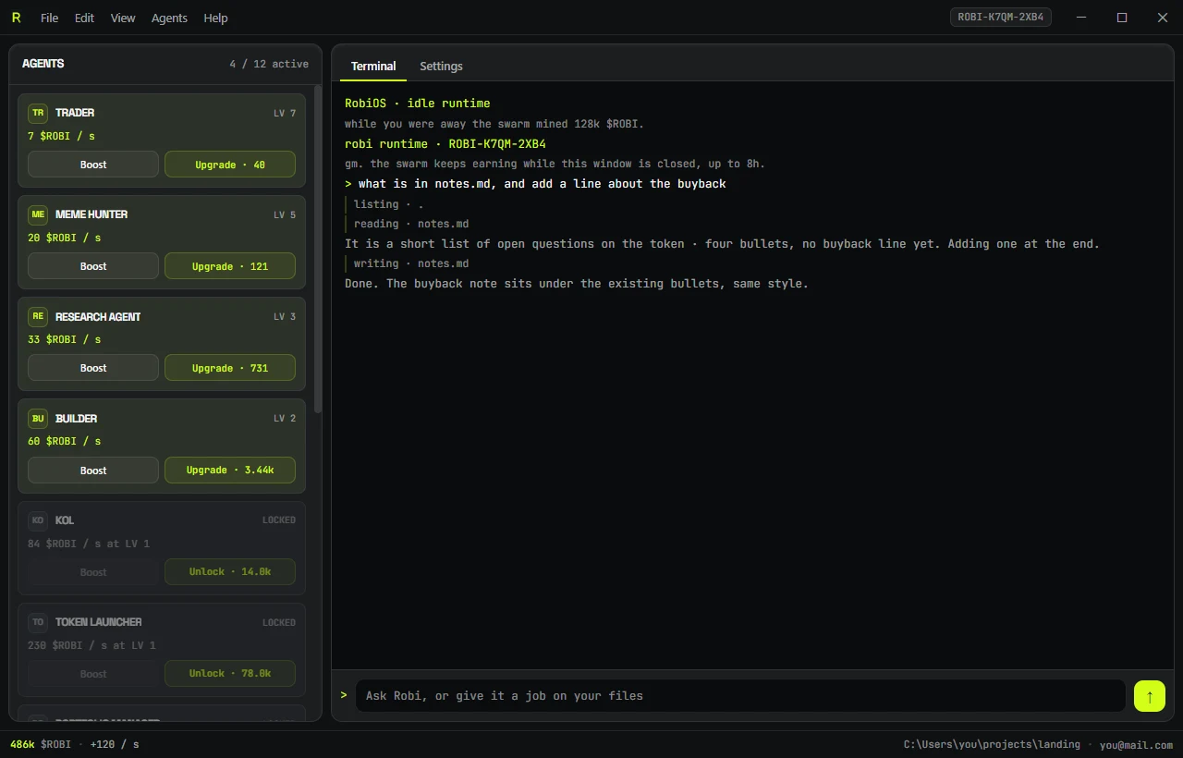Click the '+120 / s' rate in status bar
1183x758 pixels.
[115, 744]
